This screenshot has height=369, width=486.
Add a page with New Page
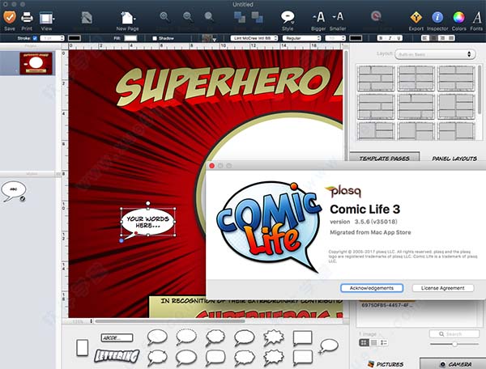pyautogui.click(x=127, y=18)
